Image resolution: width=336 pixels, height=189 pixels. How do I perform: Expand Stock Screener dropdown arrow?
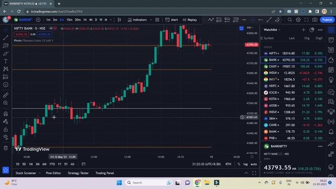(40, 173)
